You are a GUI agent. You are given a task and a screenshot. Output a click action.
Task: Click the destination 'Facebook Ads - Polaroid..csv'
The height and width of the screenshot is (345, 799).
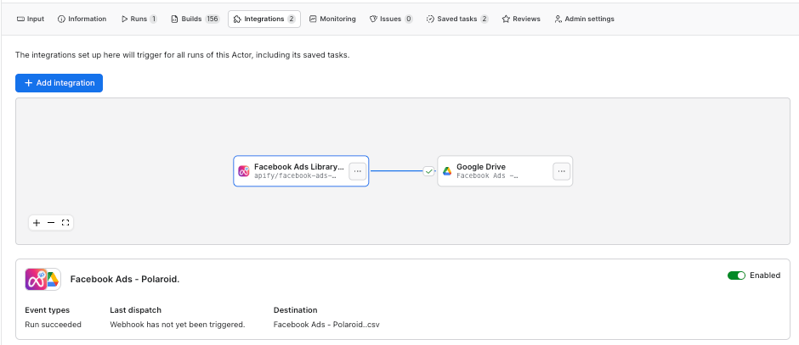tap(326, 324)
